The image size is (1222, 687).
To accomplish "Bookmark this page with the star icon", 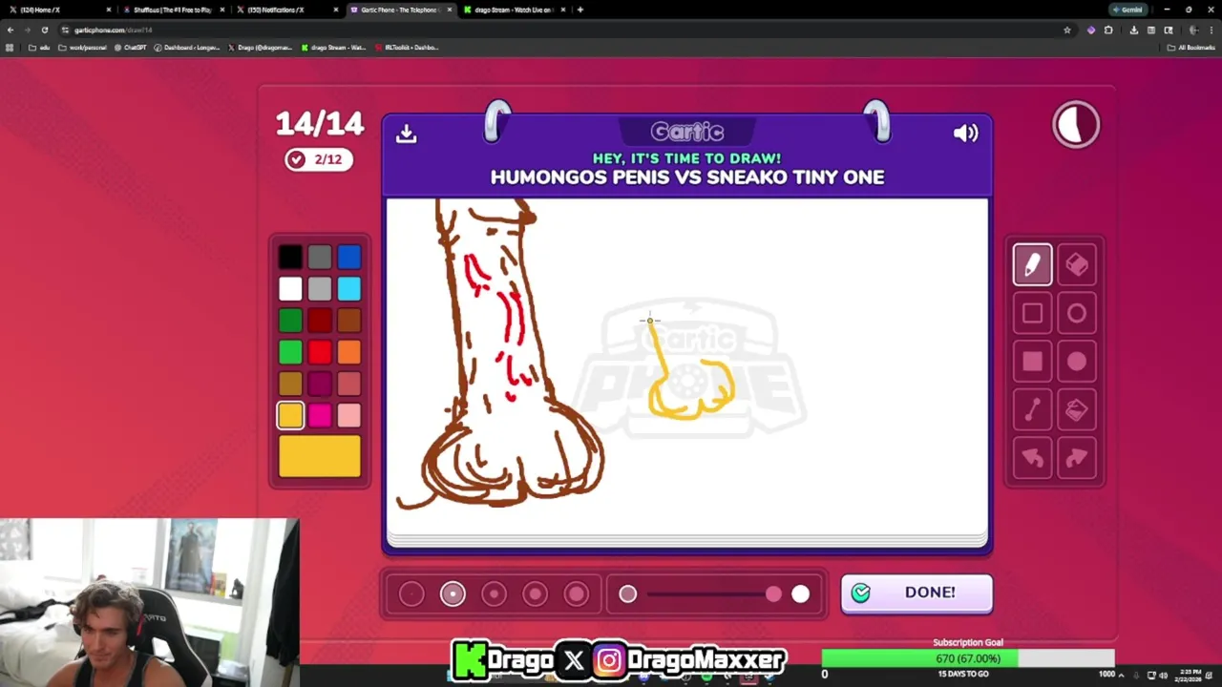I will point(1066,30).
